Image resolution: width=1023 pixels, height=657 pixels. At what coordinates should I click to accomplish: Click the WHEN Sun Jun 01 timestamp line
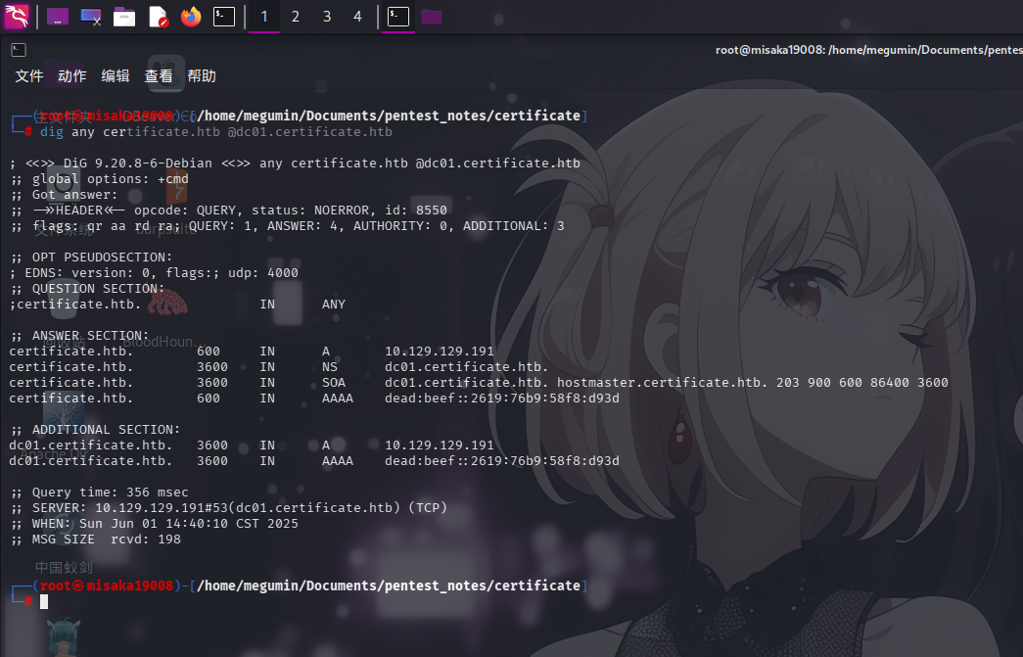(x=154, y=523)
